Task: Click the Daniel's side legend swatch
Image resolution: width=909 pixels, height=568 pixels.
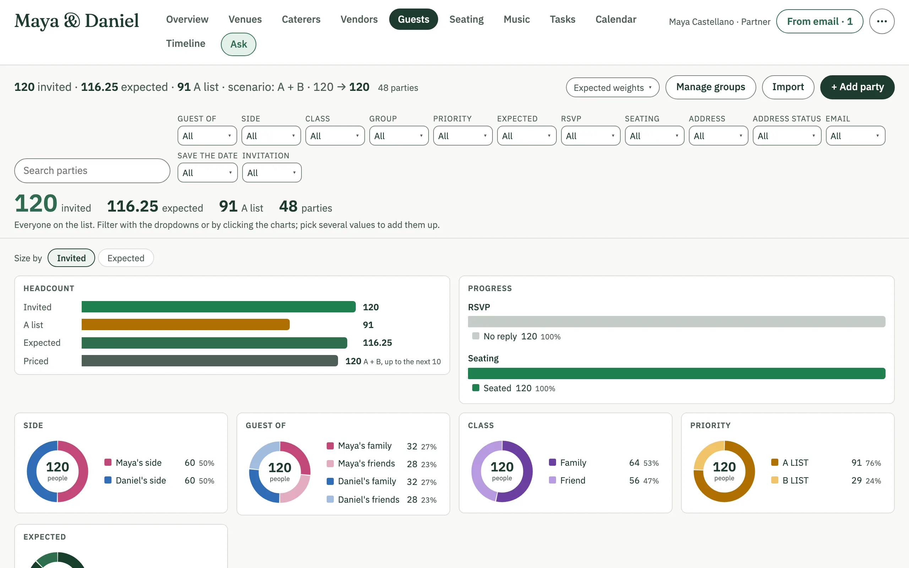Action: (x=108, y=480)
